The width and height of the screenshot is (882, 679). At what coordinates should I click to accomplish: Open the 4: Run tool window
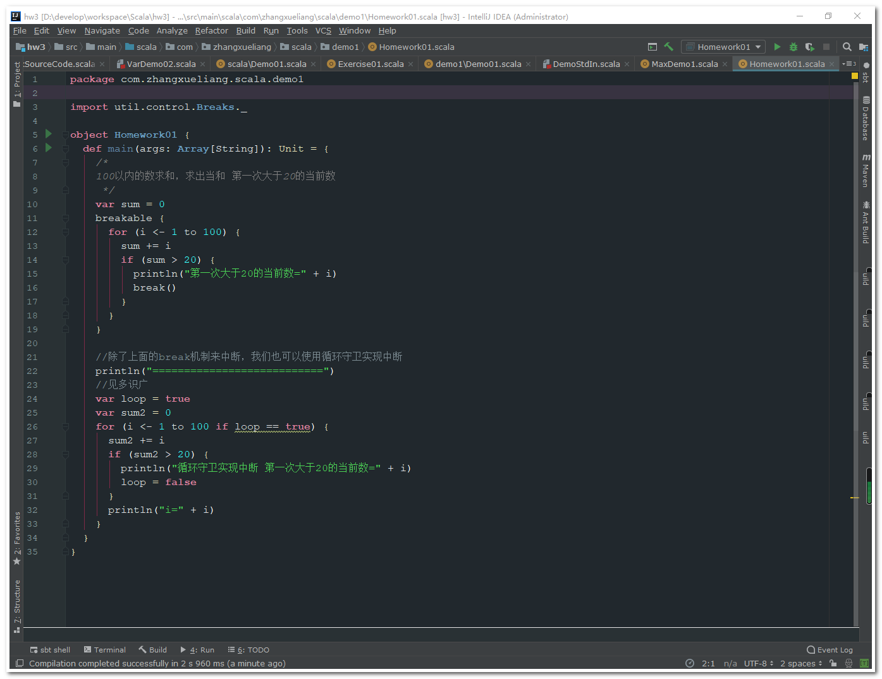197,650
